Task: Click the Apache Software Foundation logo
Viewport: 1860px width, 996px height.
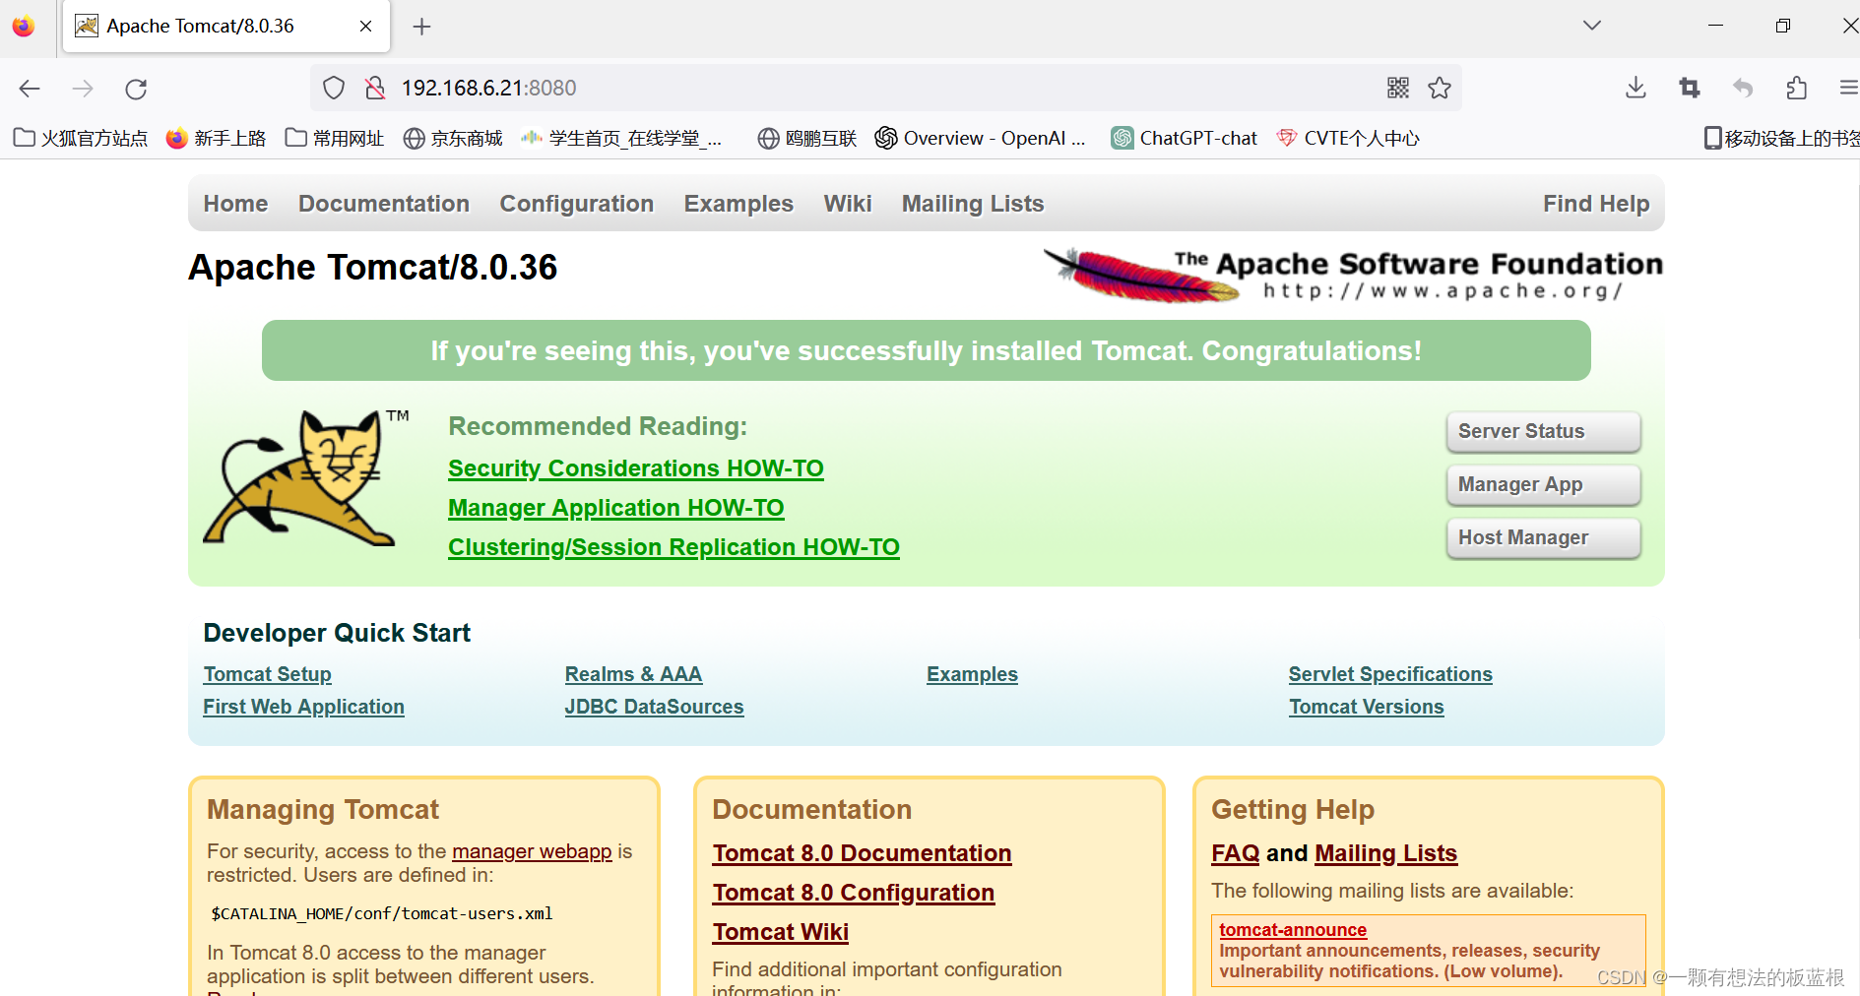Action: point(1353,275)
